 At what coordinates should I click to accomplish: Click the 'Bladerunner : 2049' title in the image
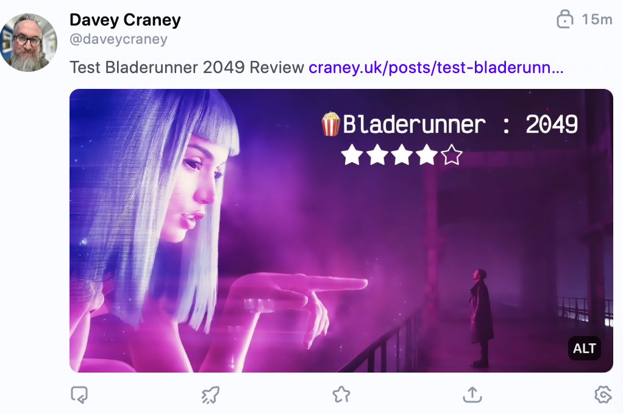click(460, 125)
